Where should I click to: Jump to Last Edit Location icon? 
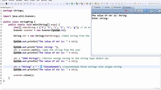[135, 3]
